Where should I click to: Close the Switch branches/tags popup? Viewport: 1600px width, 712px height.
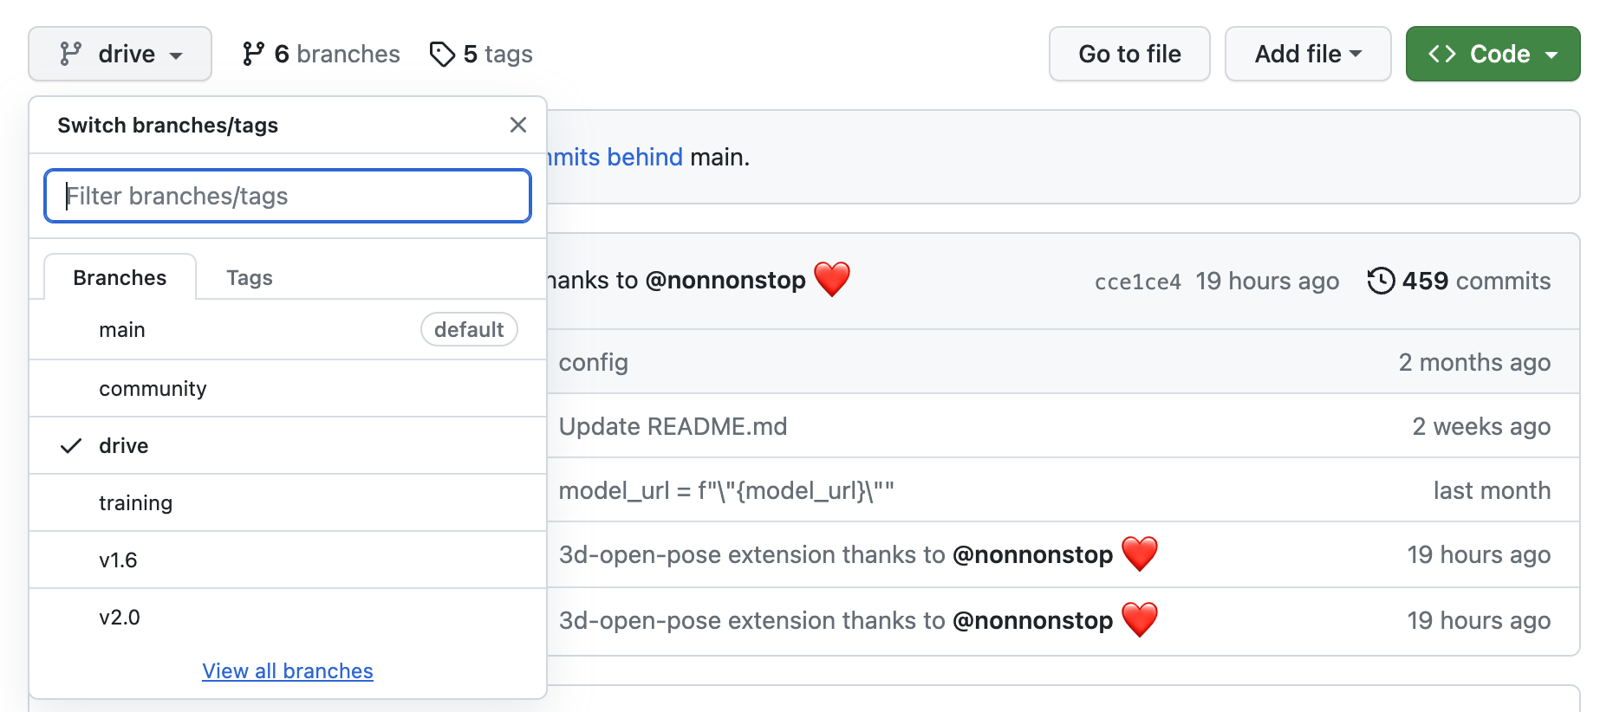(x=518, y=125)
